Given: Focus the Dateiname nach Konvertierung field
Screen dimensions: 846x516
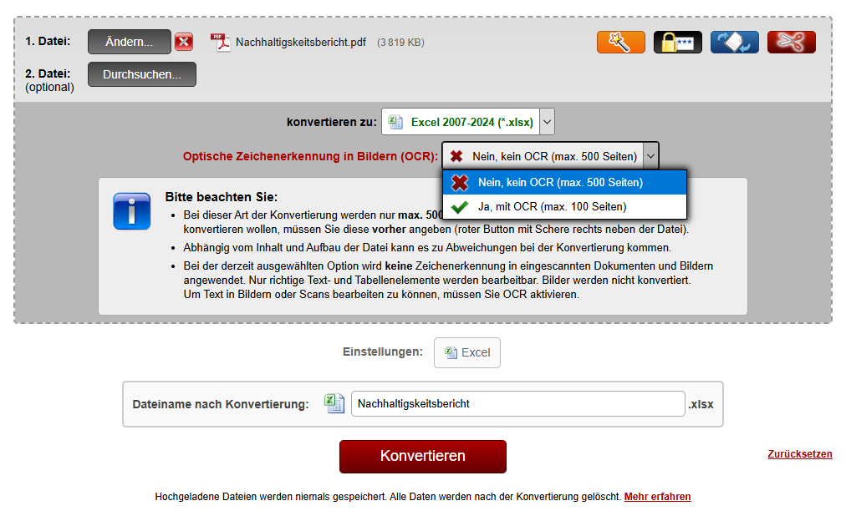Looking at the screenshot, I should [x=517, y=403].
